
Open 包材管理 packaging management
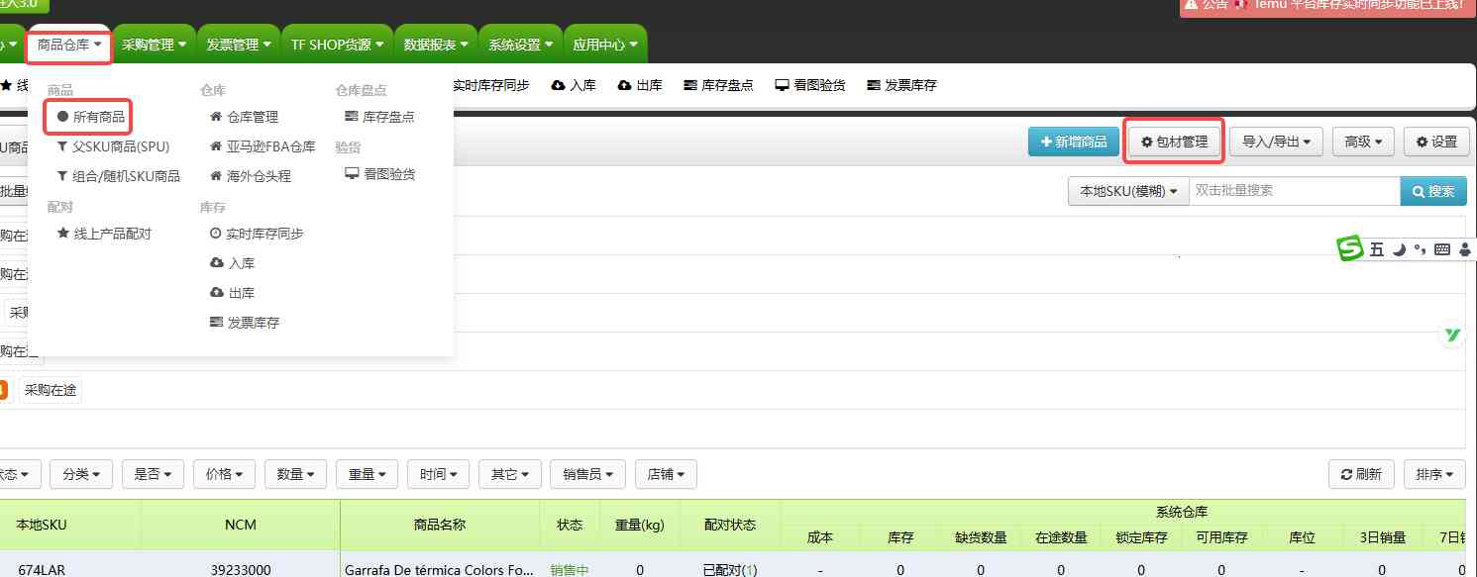[1174, 142]
